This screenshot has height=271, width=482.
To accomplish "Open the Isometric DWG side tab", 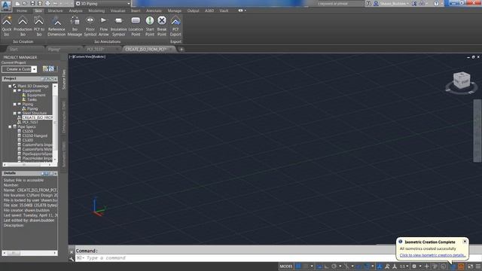I will click(63, 154).
